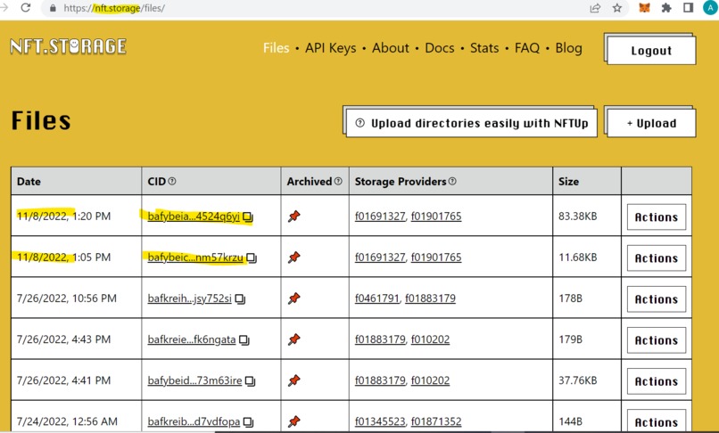The height and width of the screenshot is (433, 719).
Task: Open provider f01871352 link
Action: click(x=436, y=421)
